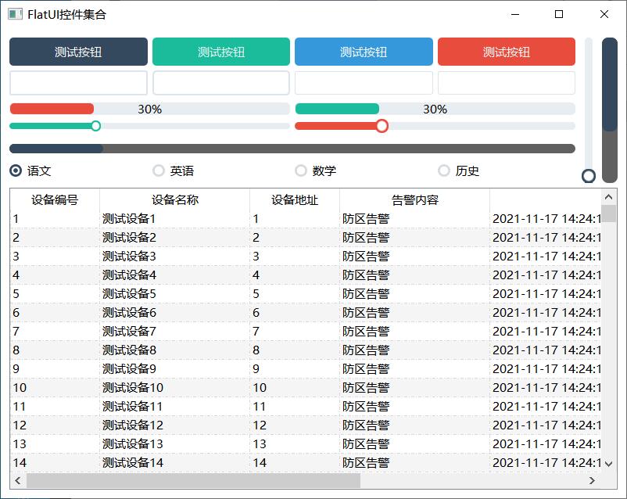Image resolution: width=627 pixels, height=499 pixels.
Task: Select the 英语 radio button
Action: click(159, 171)
